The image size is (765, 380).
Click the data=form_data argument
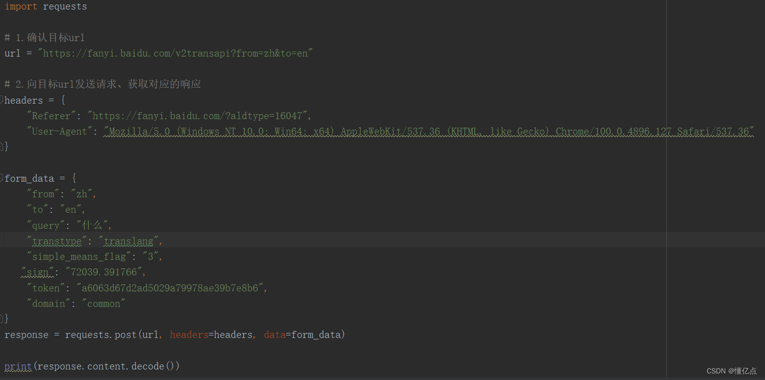(302, 334)
